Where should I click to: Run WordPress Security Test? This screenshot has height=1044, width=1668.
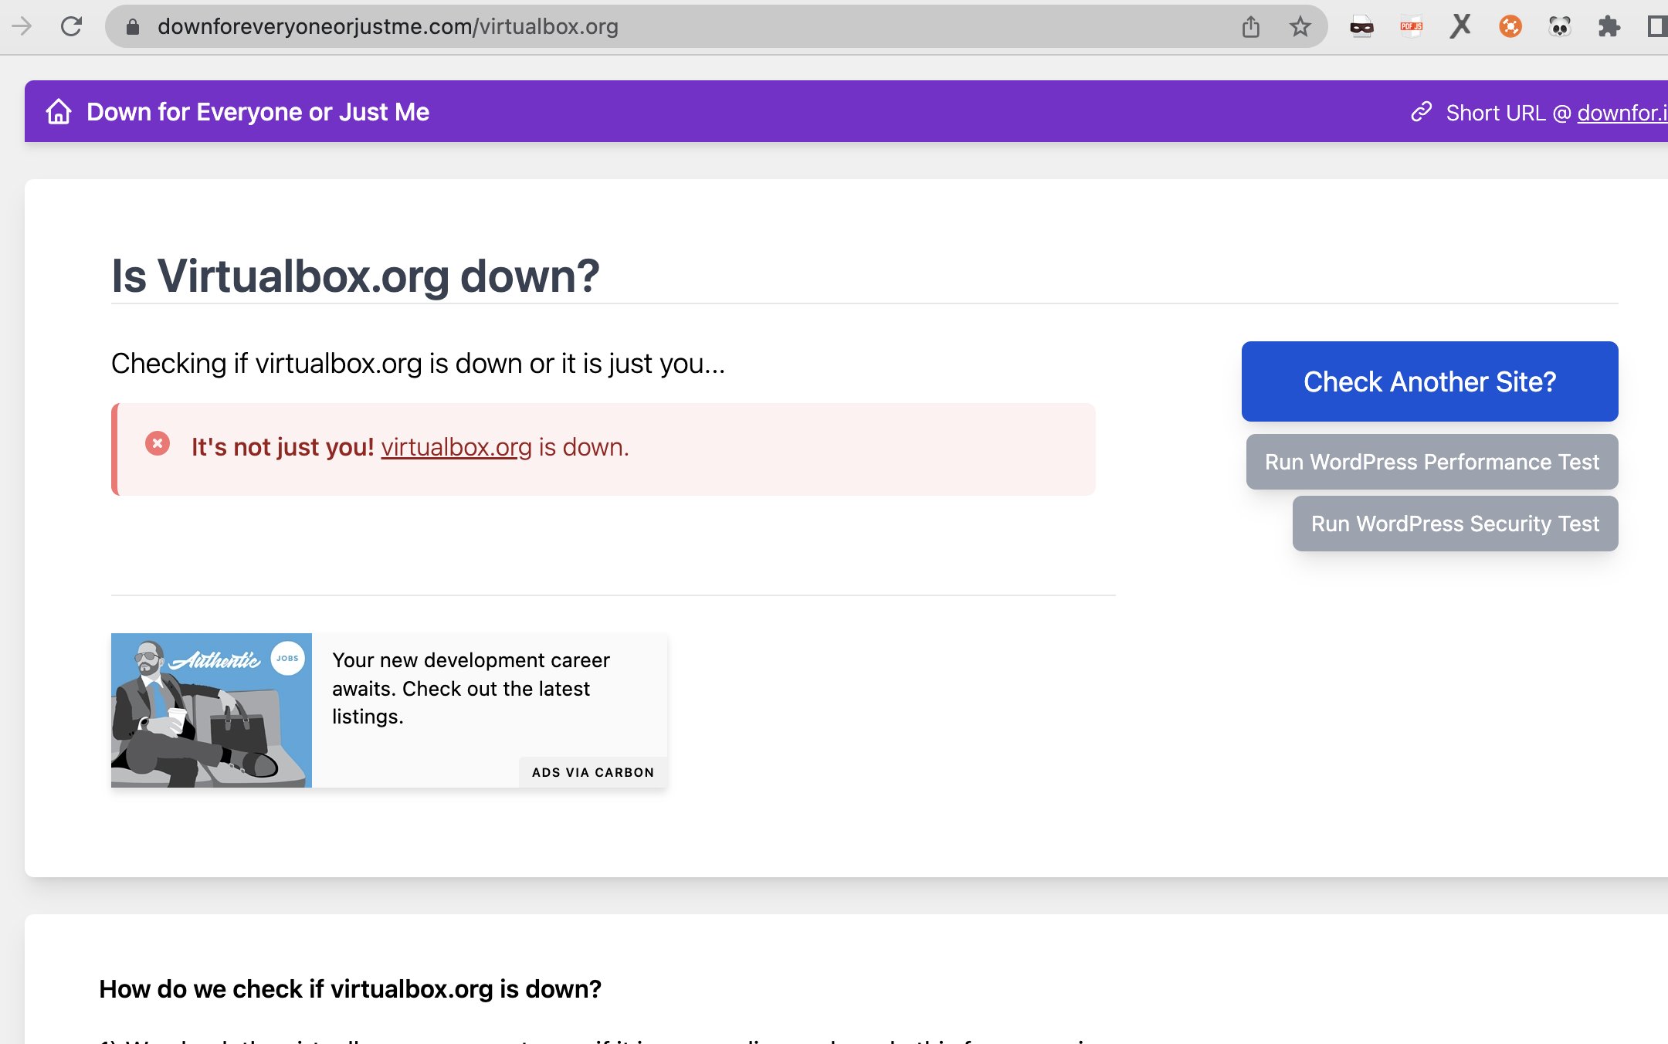click(x=1455, y=524)
